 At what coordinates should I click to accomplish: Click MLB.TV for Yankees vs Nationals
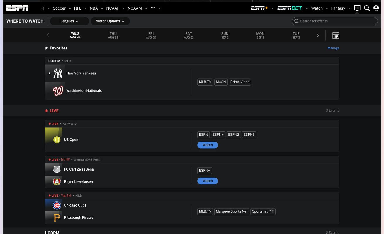tap(205, 82)
